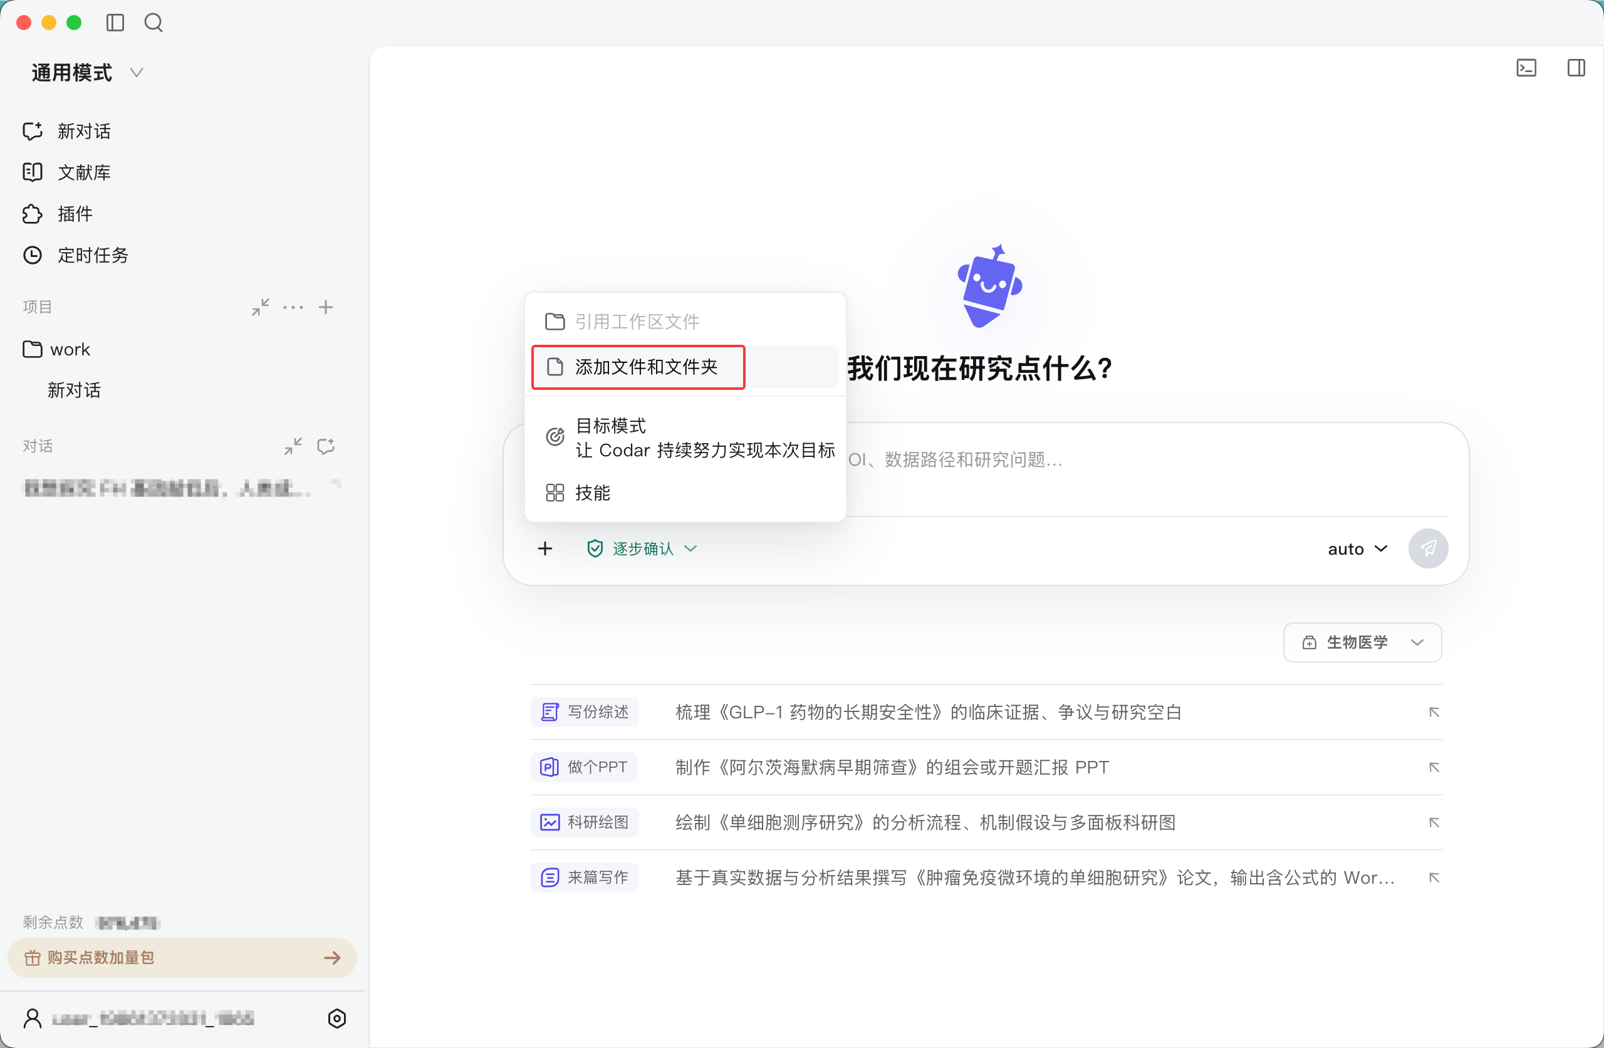Toggle the right side panel icon
Viewport: 1604px width, 1048px height.
pyautogui.click(x=1576, y=68)
